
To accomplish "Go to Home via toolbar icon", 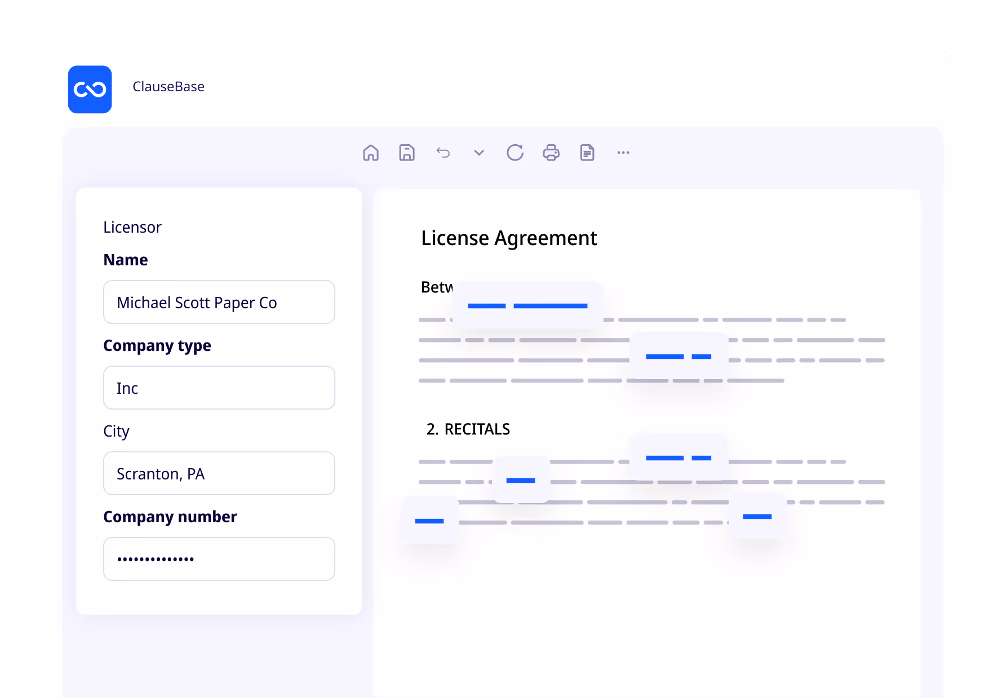I will pyautogui.click(x=371, y=153).
